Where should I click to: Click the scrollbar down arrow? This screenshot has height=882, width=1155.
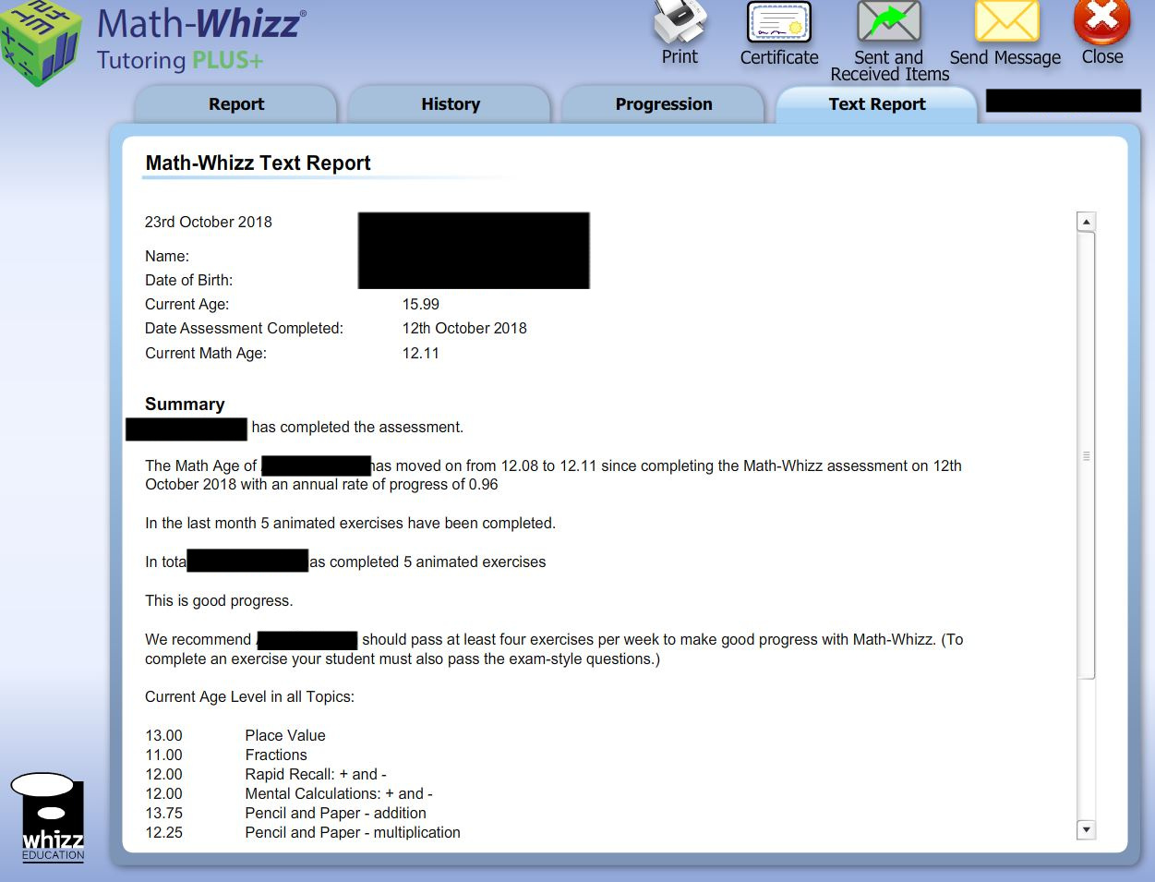point(1086,830)
